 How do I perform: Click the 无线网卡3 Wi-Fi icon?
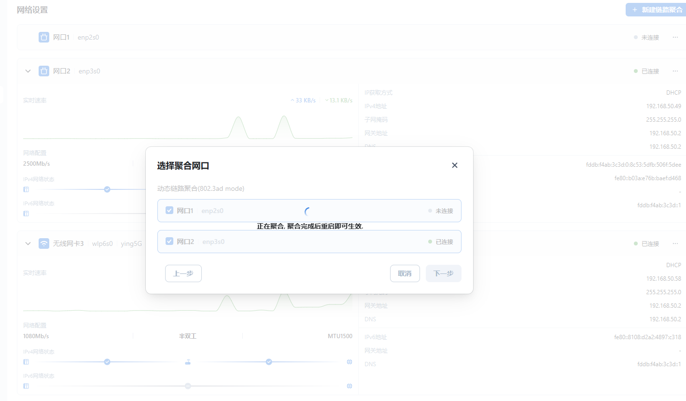coord(44,243)
